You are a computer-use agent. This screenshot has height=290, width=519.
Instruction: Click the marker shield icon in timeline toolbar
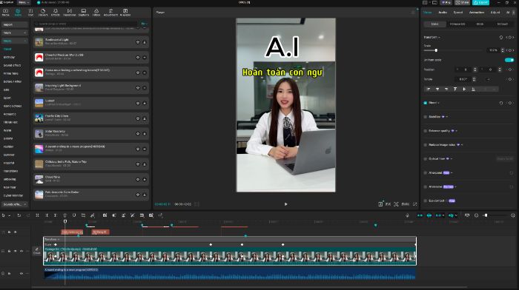[x=74, y=215]
